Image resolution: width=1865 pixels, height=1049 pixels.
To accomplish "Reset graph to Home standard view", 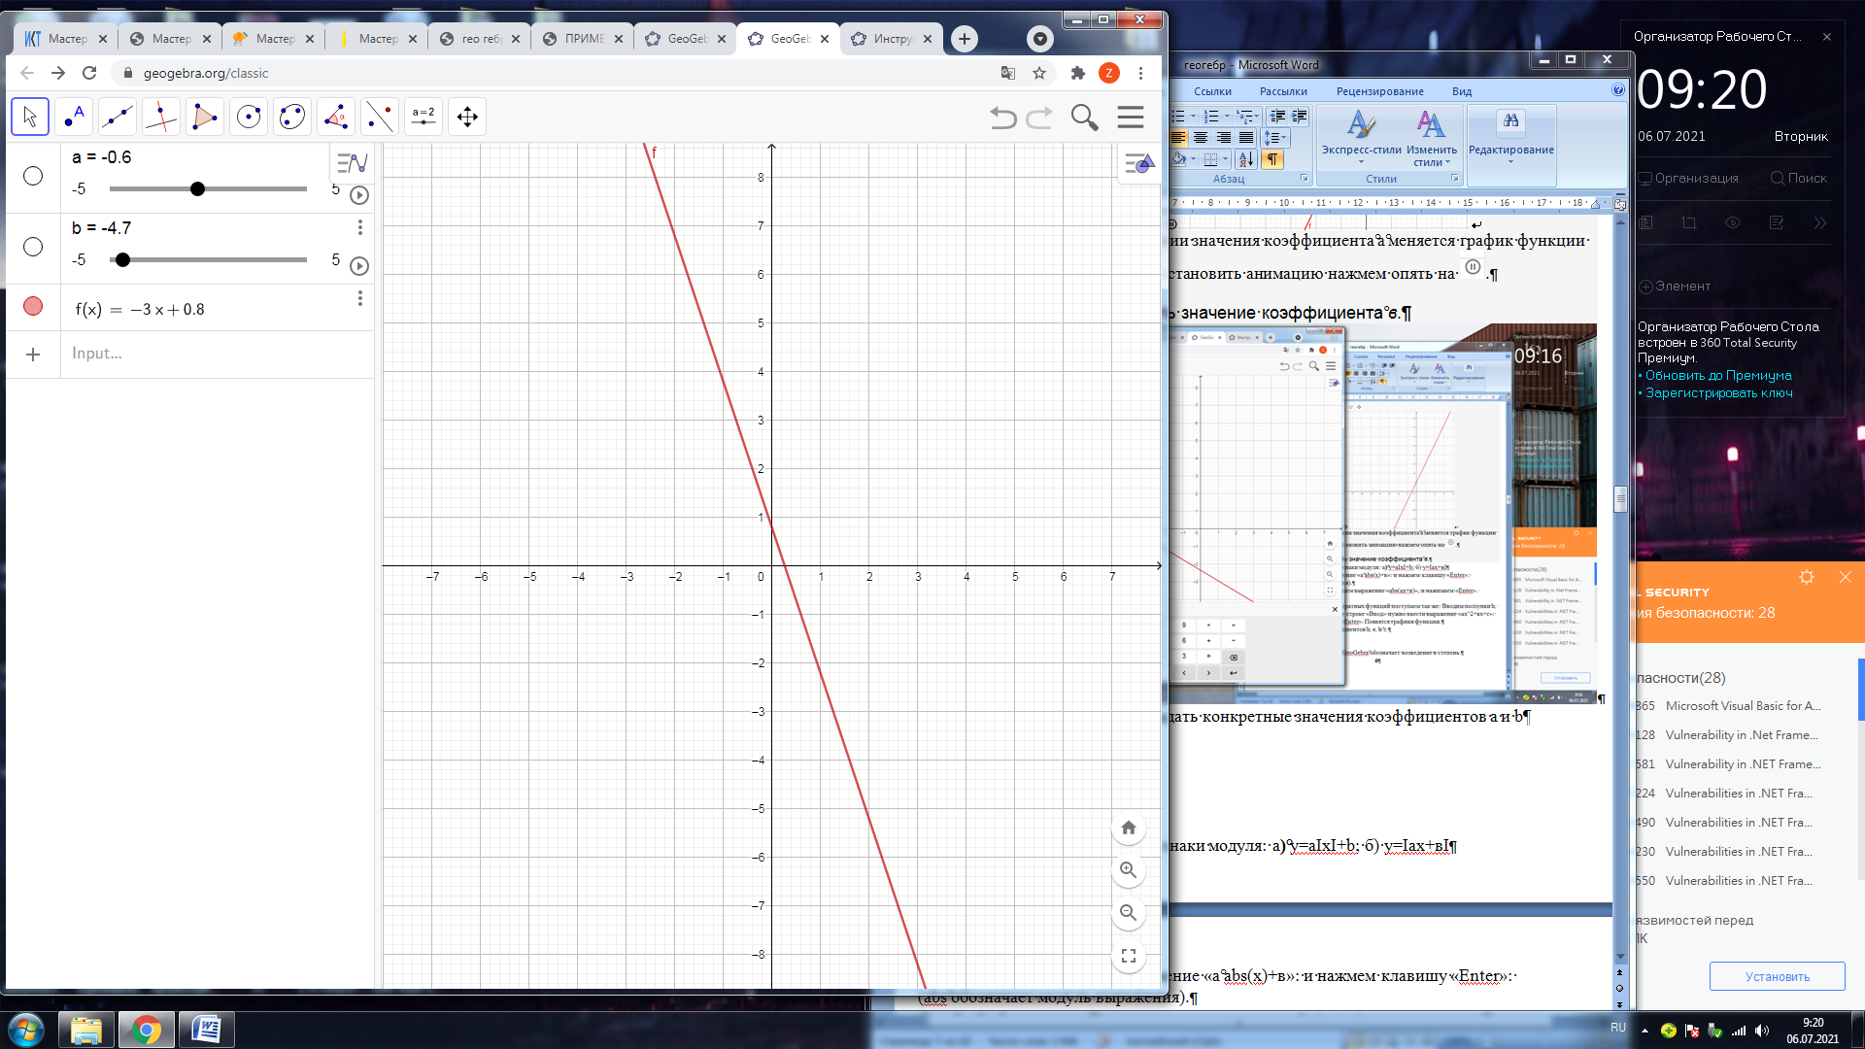I will click(x=1128, y=828).
